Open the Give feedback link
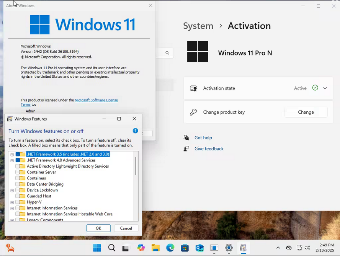Image resolution: width=340 pixels, height=256 pixels. [209, 149]
